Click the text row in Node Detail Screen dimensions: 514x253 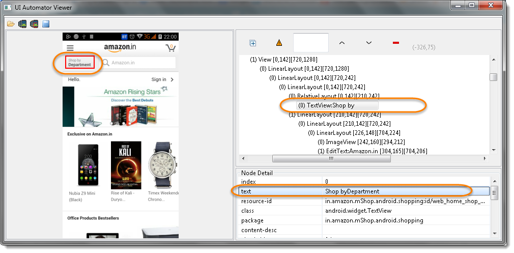coord(364,191)
